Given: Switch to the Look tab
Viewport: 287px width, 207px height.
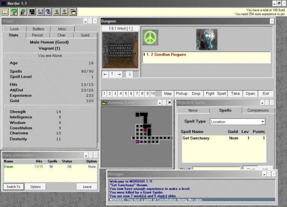Looking at the screenshot, I should click(x=15, y=29).
